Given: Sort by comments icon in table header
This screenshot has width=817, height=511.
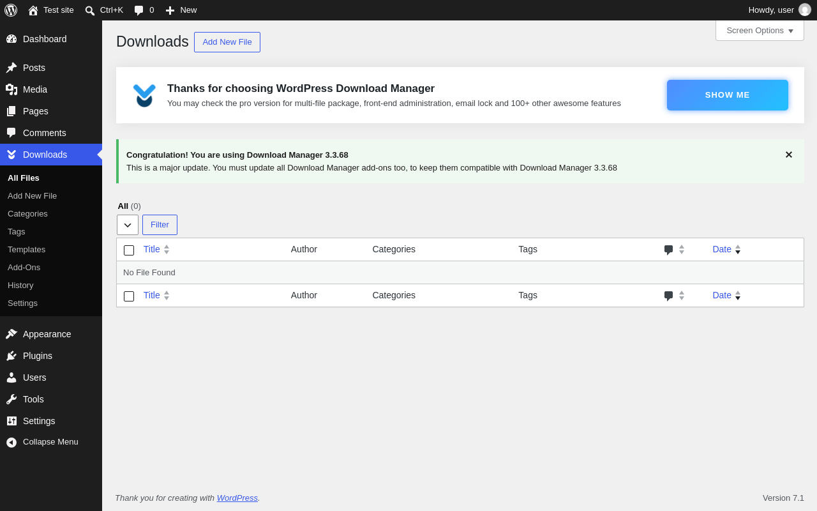Looking at the screenshot, I should click(668, 250).
